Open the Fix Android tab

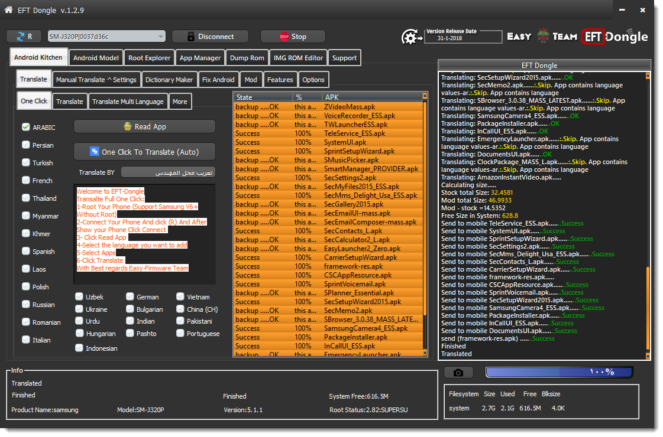pyautogui.click(x=218, y=80)
